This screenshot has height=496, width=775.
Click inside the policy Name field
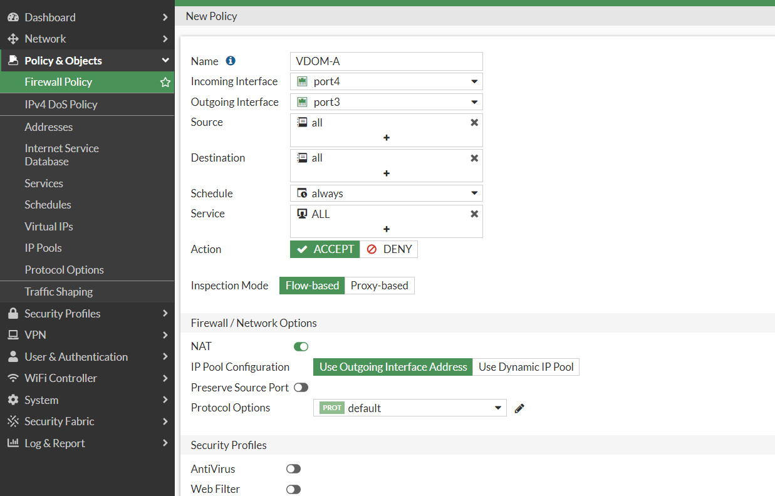386,61
